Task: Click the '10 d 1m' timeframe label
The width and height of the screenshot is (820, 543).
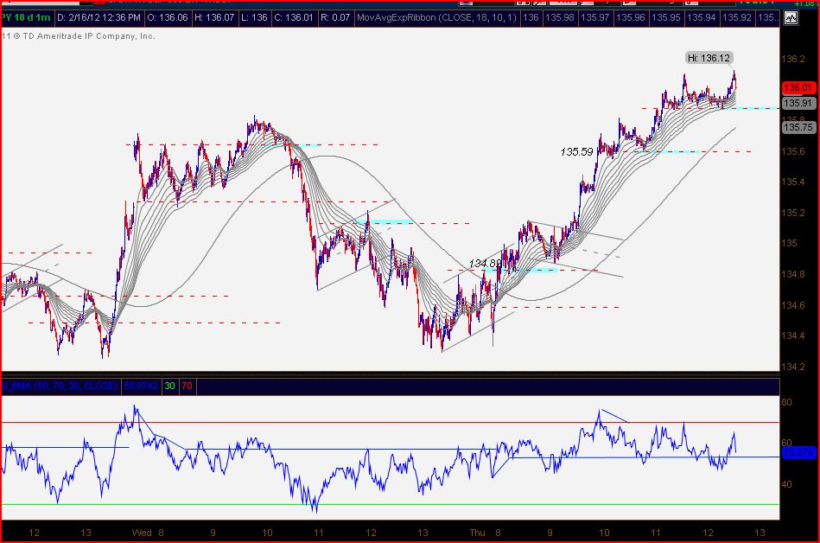Action: point(33,18)
